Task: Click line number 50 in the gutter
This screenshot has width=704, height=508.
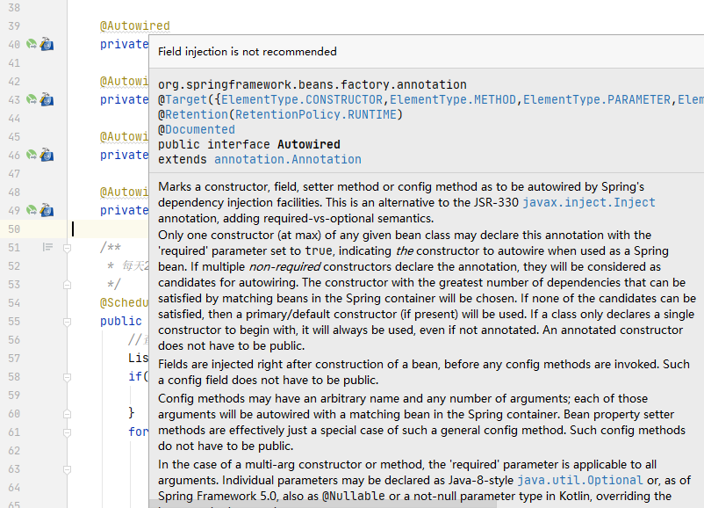Action: (x=14, y=229)
